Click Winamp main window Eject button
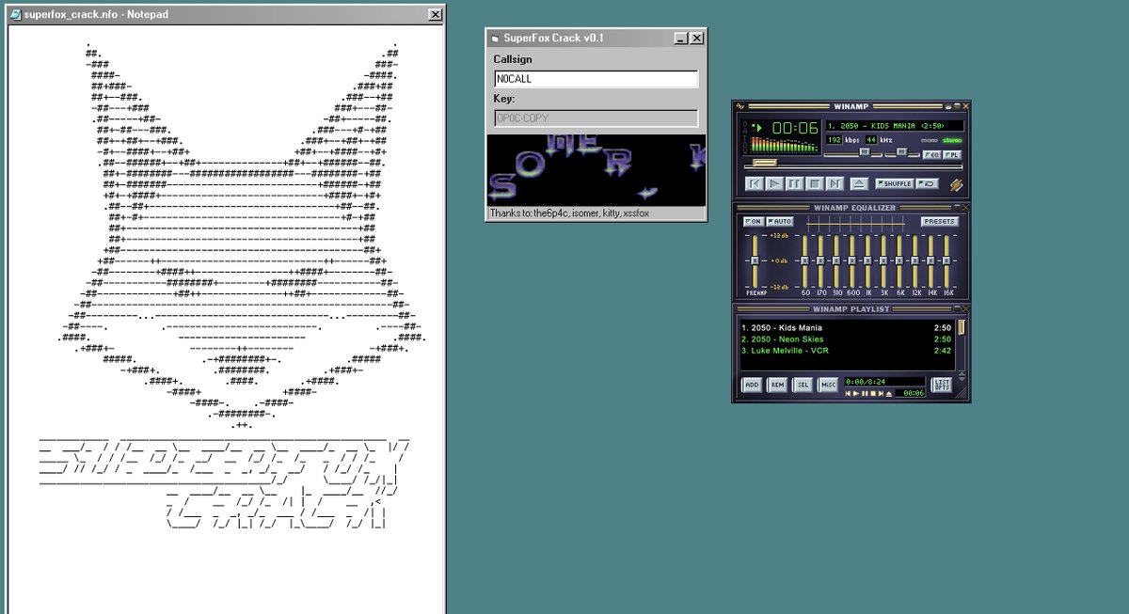The image size is (1129, 614). click(859, 183)
